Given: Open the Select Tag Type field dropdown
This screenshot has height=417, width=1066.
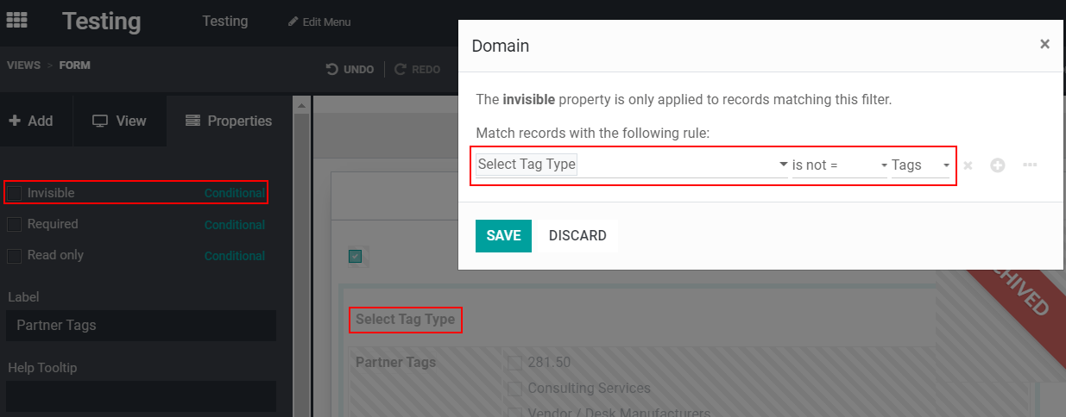Looking at the screenshot, I should 631,165.
